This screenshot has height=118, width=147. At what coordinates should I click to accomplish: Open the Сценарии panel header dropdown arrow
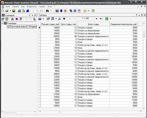(x=32, y=16)
